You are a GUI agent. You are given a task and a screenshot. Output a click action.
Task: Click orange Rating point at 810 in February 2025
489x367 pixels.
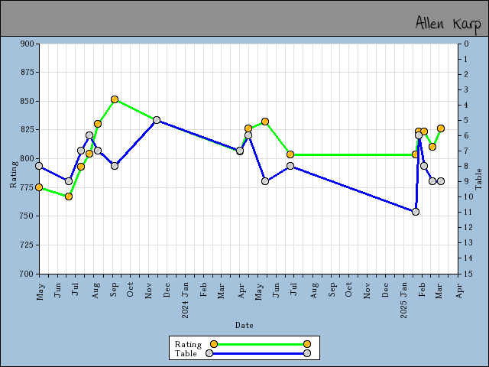click(x=432, y=147)
